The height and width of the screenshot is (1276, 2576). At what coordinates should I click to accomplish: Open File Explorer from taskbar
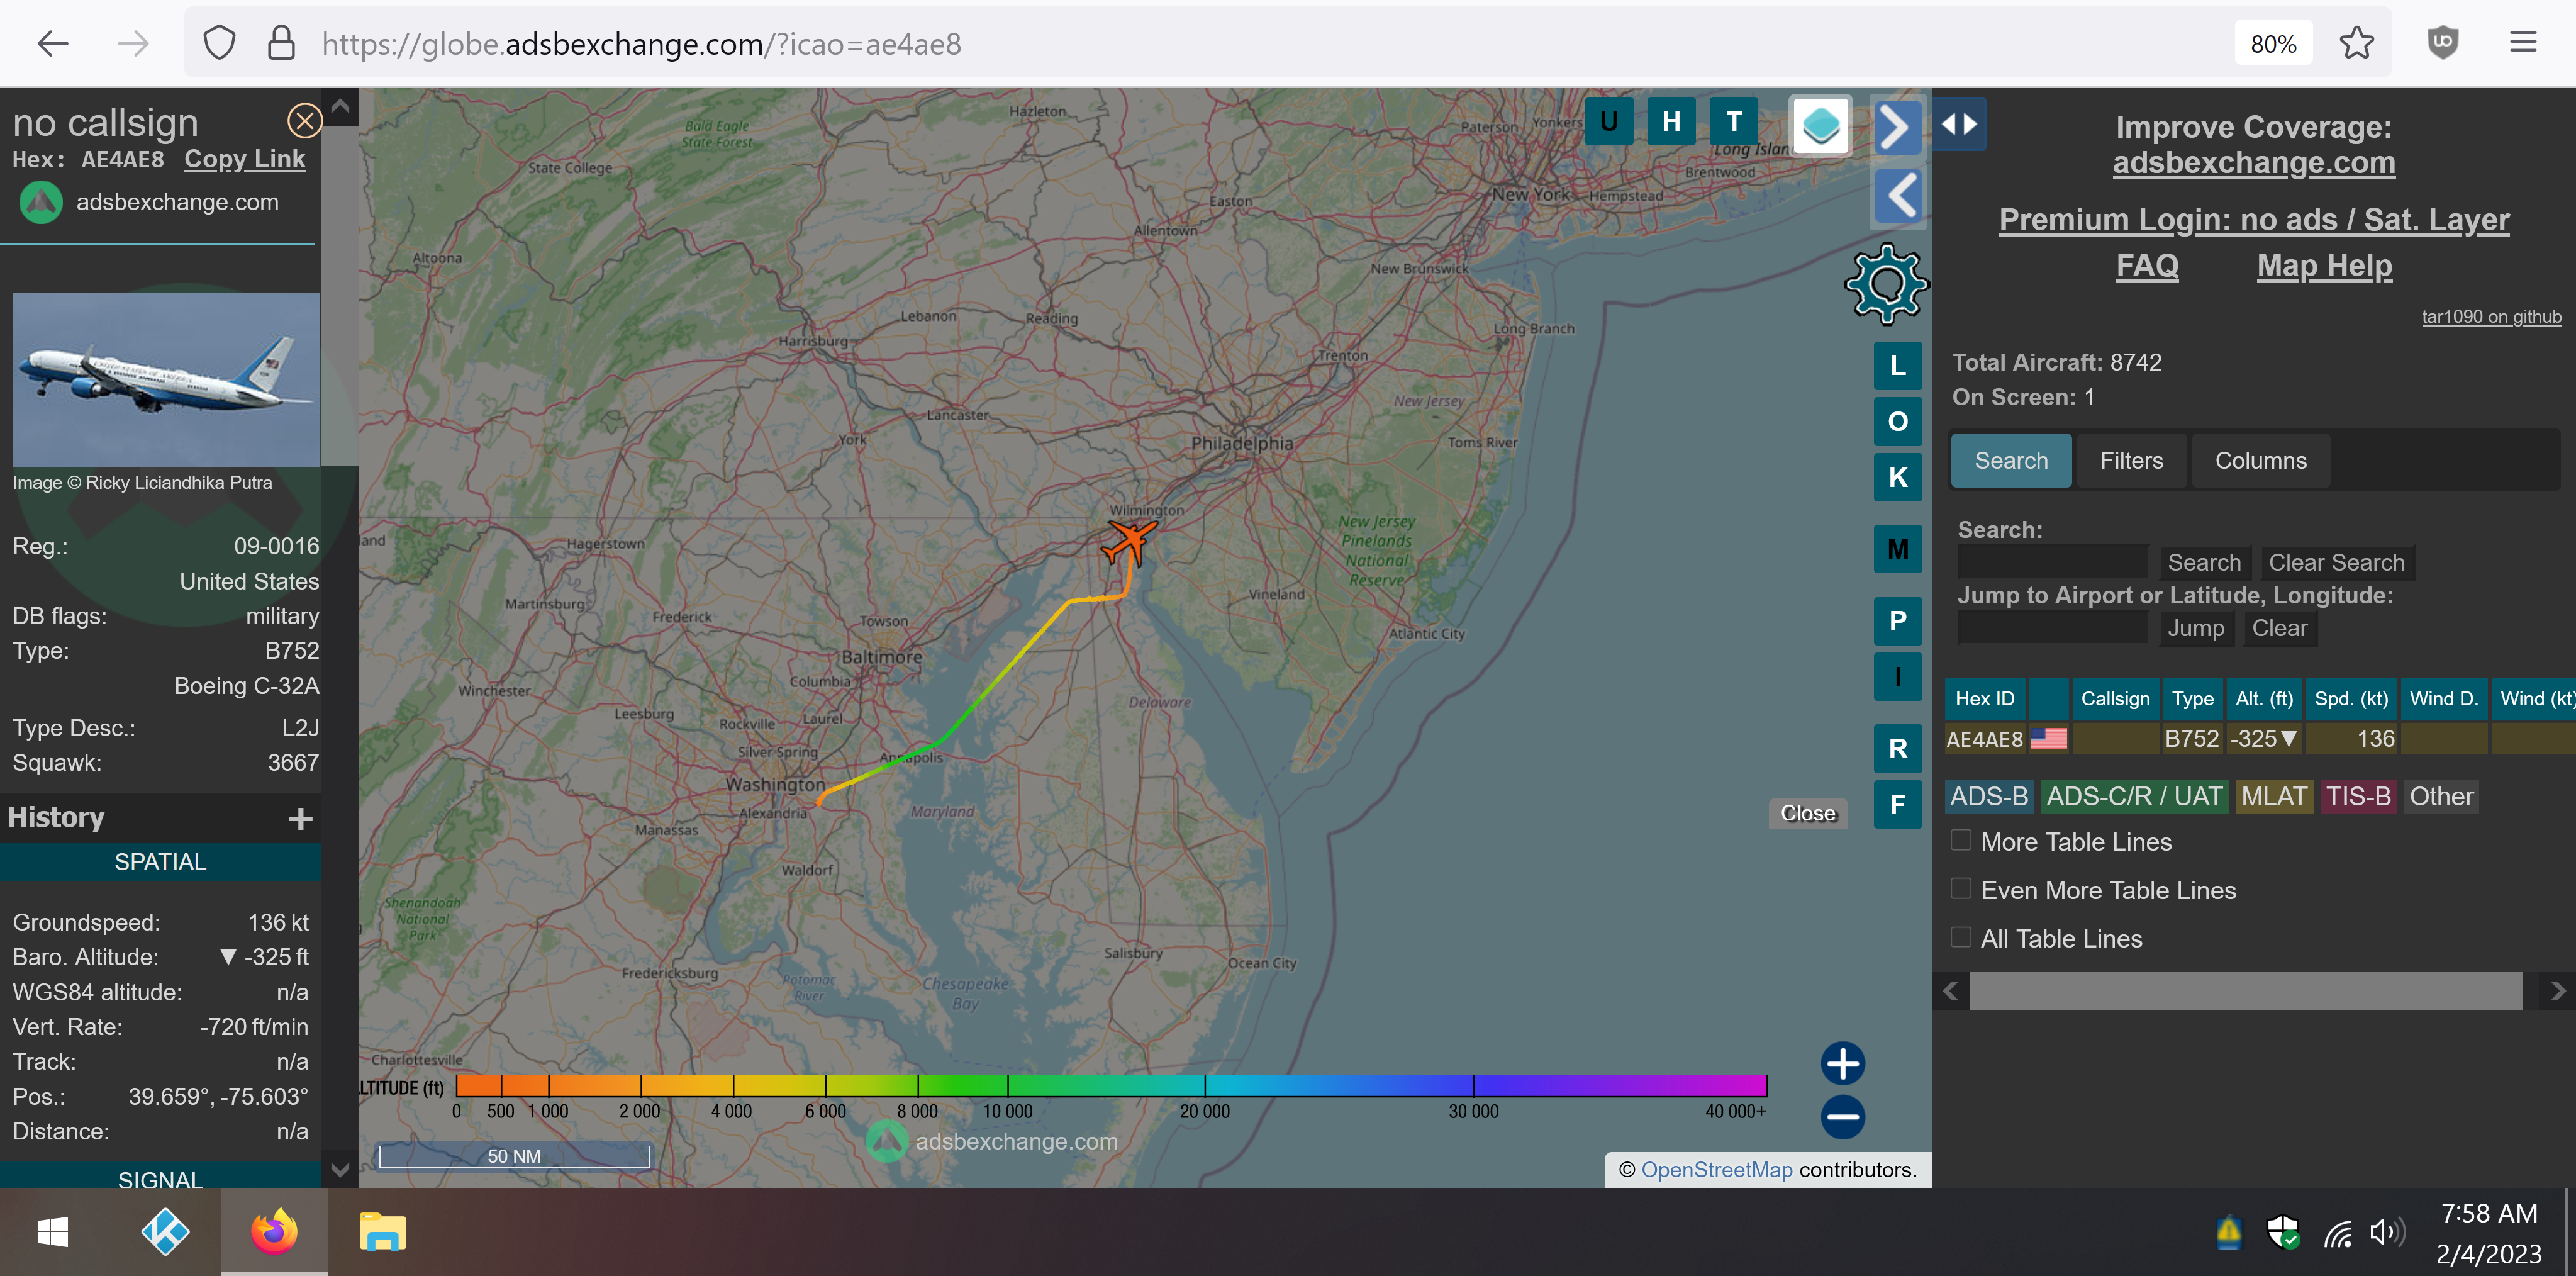(382, 1232)
